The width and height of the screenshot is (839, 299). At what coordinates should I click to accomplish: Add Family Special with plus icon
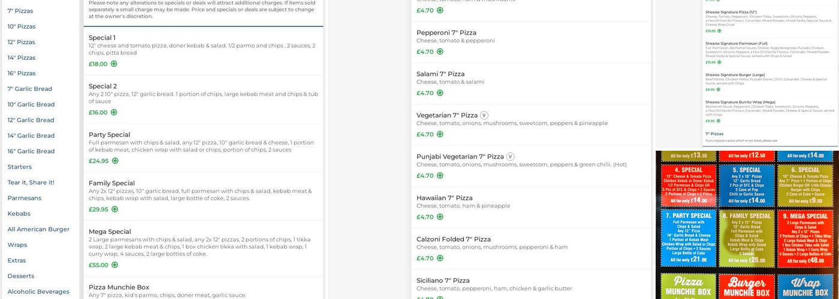[x=114, y=209]
